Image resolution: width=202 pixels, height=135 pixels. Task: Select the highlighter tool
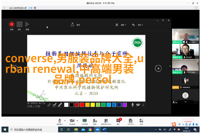coord(60,105)
